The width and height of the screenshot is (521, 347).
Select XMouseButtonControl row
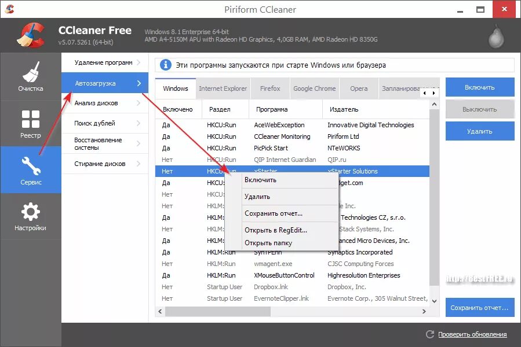[x=293, y=275]
